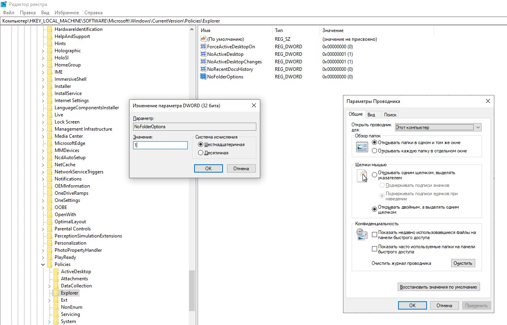
Task: Open the Файл menu
Action: [8, 13]
